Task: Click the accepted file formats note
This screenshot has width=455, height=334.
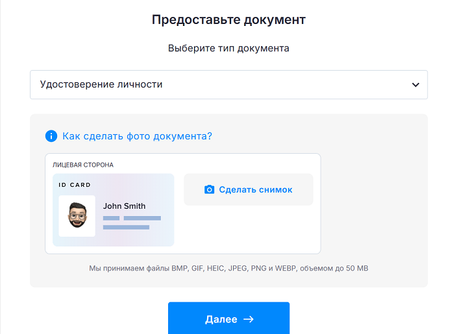Action: tap(228, 268)
